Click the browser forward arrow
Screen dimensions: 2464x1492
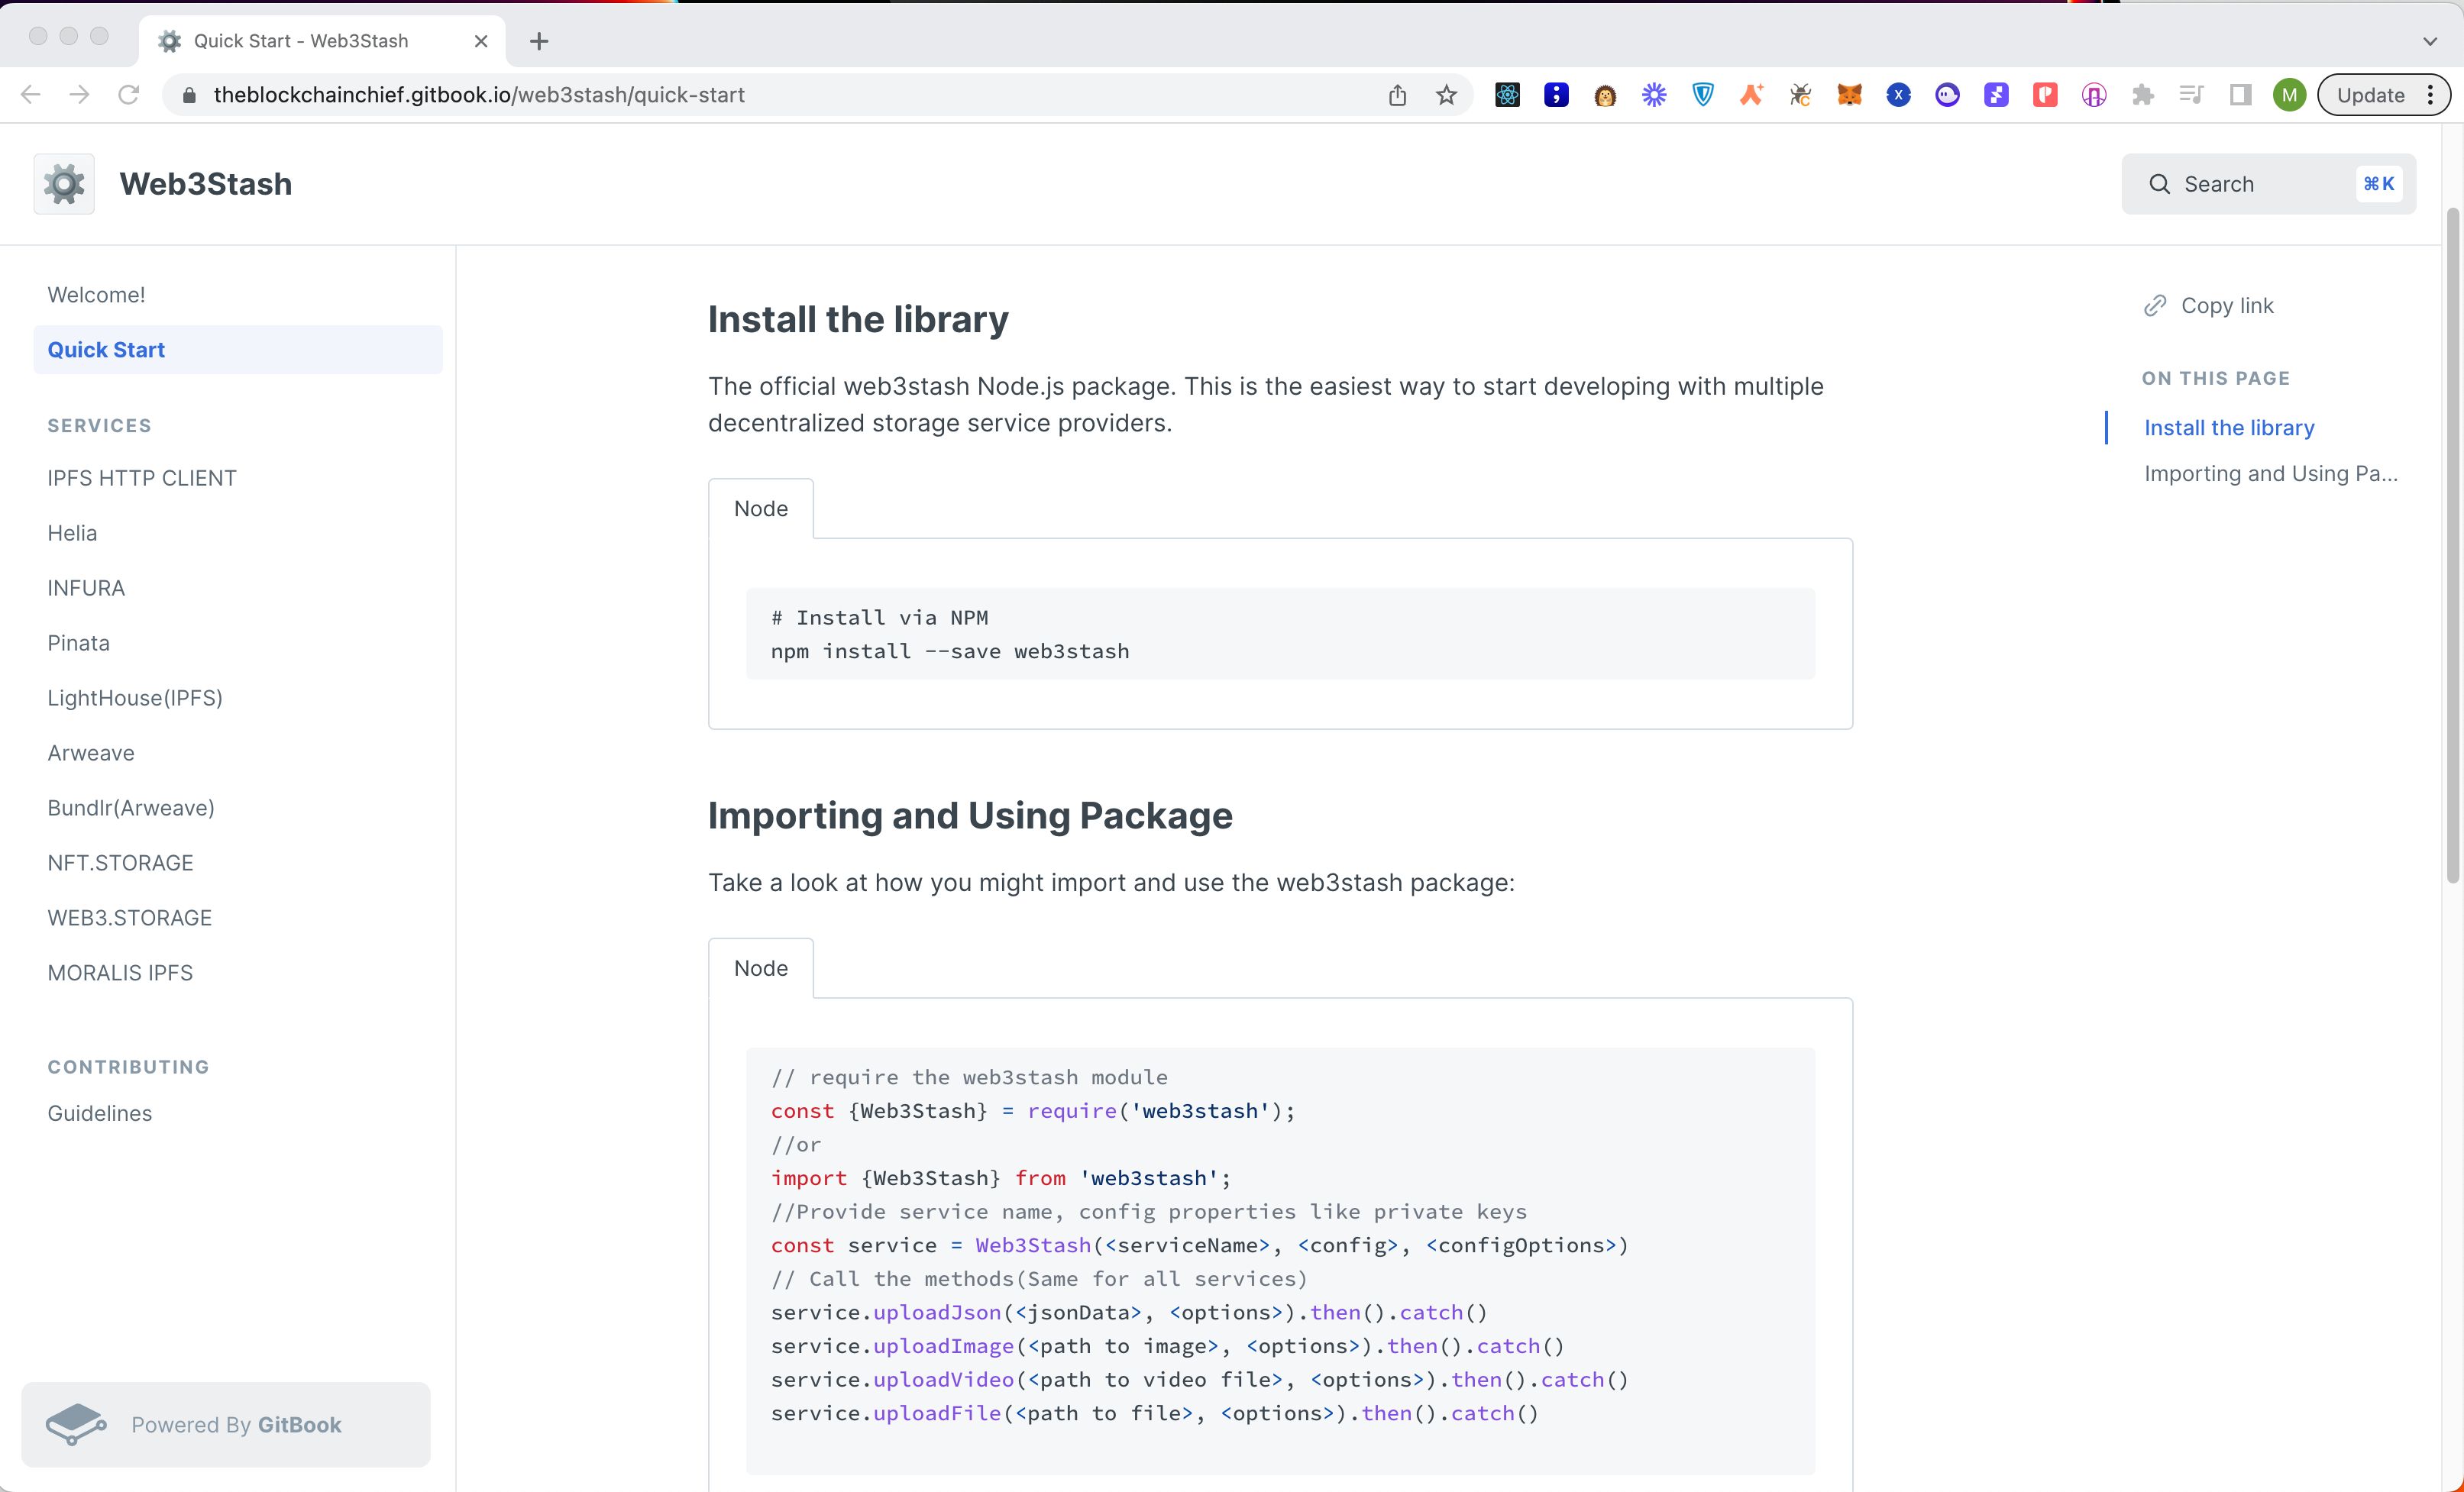pyautogui.click(x=80, y=95)
